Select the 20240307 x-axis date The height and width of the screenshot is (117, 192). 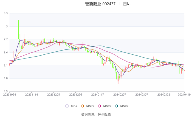click(141, 94)
